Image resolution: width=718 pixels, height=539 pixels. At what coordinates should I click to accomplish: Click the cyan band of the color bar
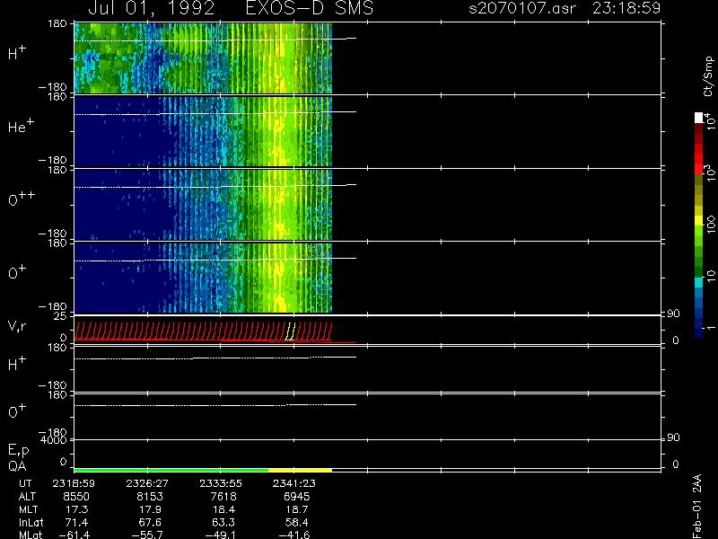tap(699, 283)
